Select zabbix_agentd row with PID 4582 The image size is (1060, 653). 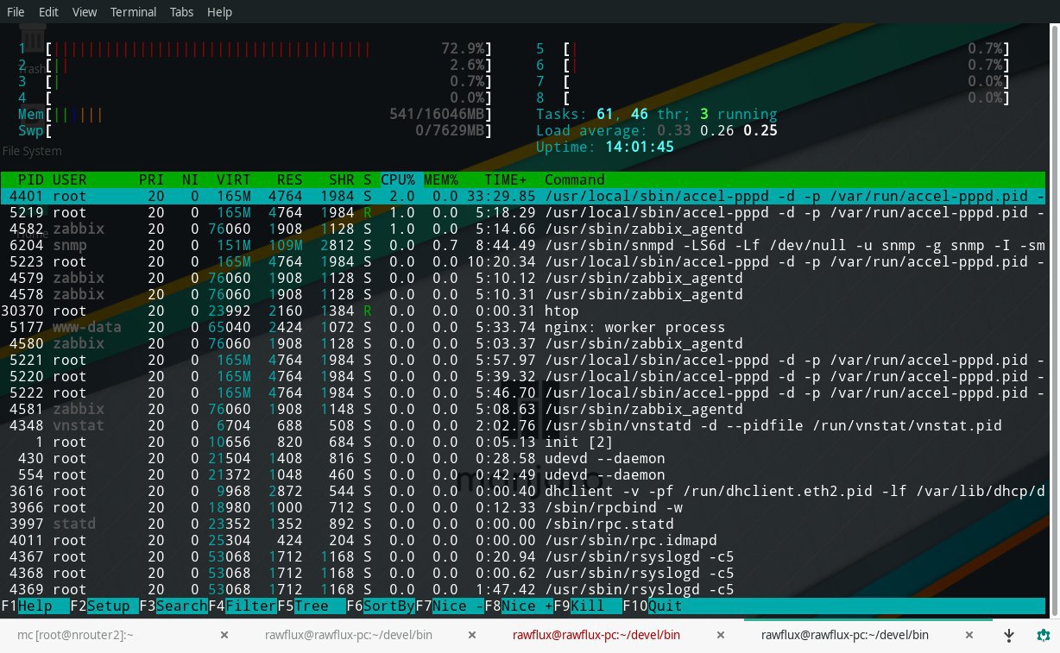523,229
